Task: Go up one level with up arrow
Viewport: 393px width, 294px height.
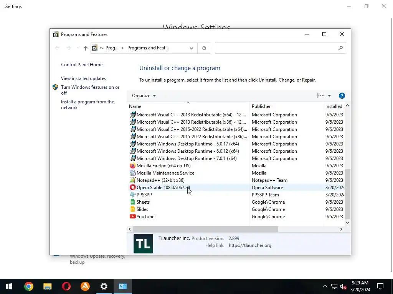Action: (86, 48)
